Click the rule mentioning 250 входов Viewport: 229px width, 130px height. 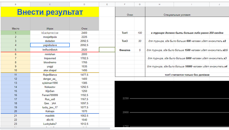[187, 33]
